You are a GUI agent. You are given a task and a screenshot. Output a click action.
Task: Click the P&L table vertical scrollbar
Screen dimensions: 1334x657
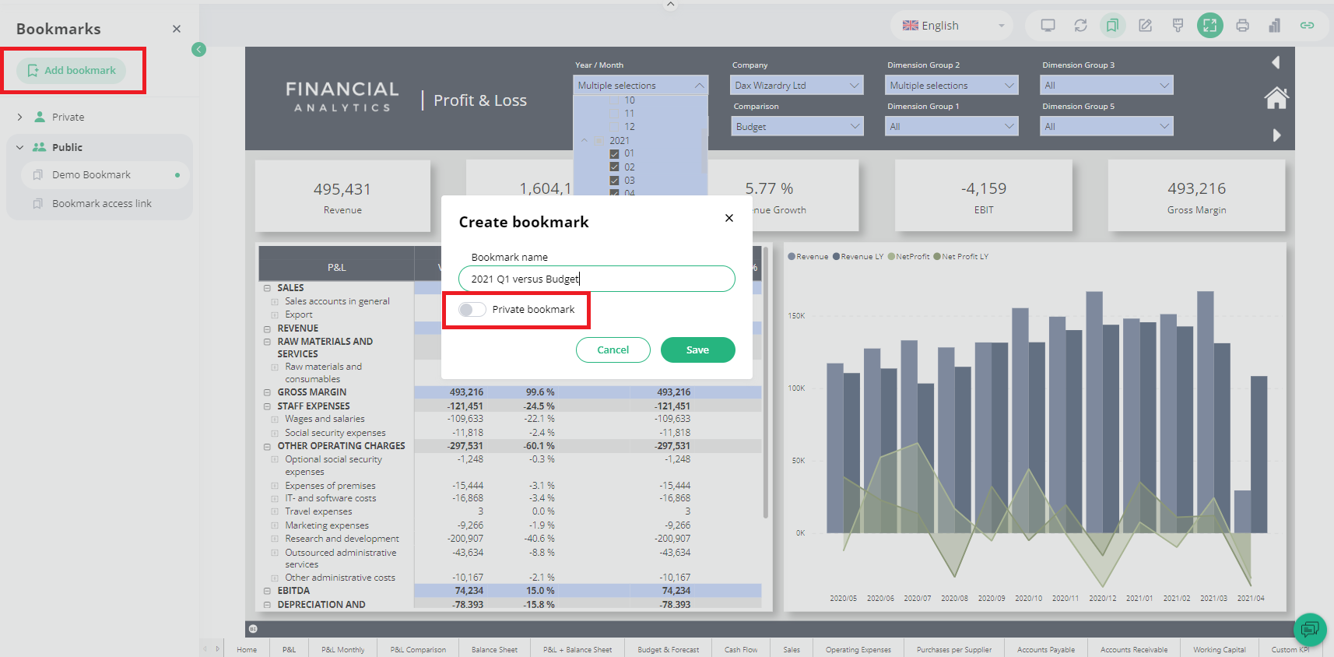[766, 383]
